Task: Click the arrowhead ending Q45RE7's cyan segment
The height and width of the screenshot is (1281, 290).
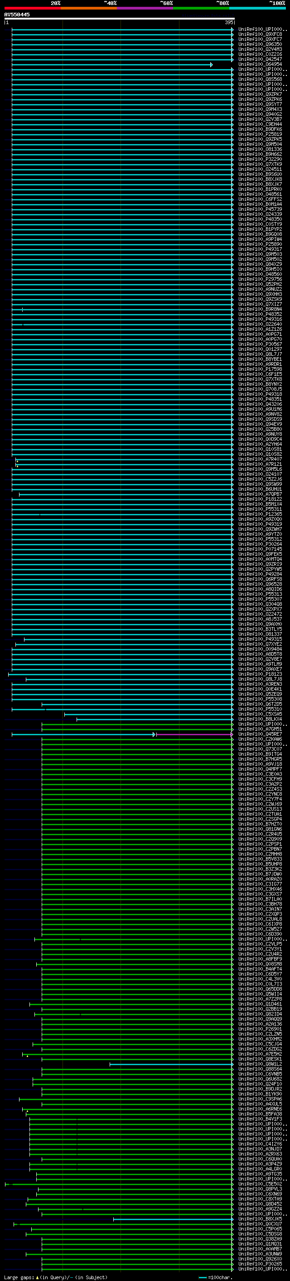Action: [x=154, y=734]
